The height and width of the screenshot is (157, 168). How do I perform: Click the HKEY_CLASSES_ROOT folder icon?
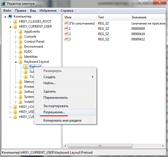(x=15, y=21)
